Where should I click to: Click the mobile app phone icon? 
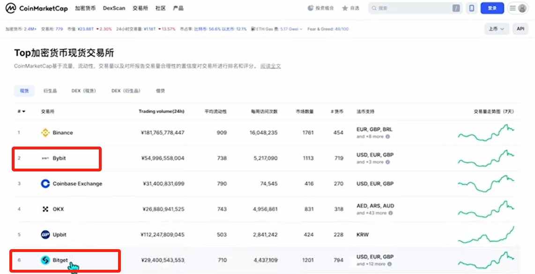[472, 8]
